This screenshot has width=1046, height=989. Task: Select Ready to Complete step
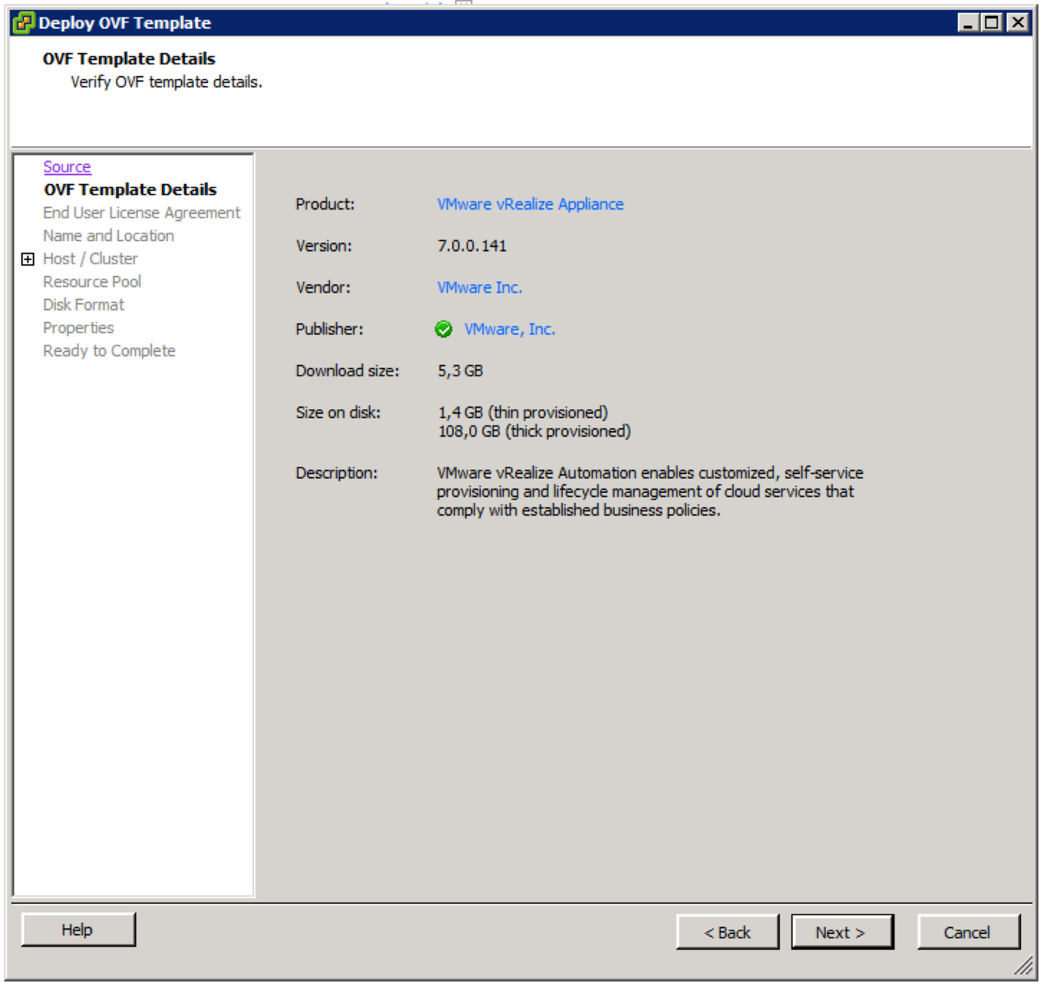click(109, 351)
